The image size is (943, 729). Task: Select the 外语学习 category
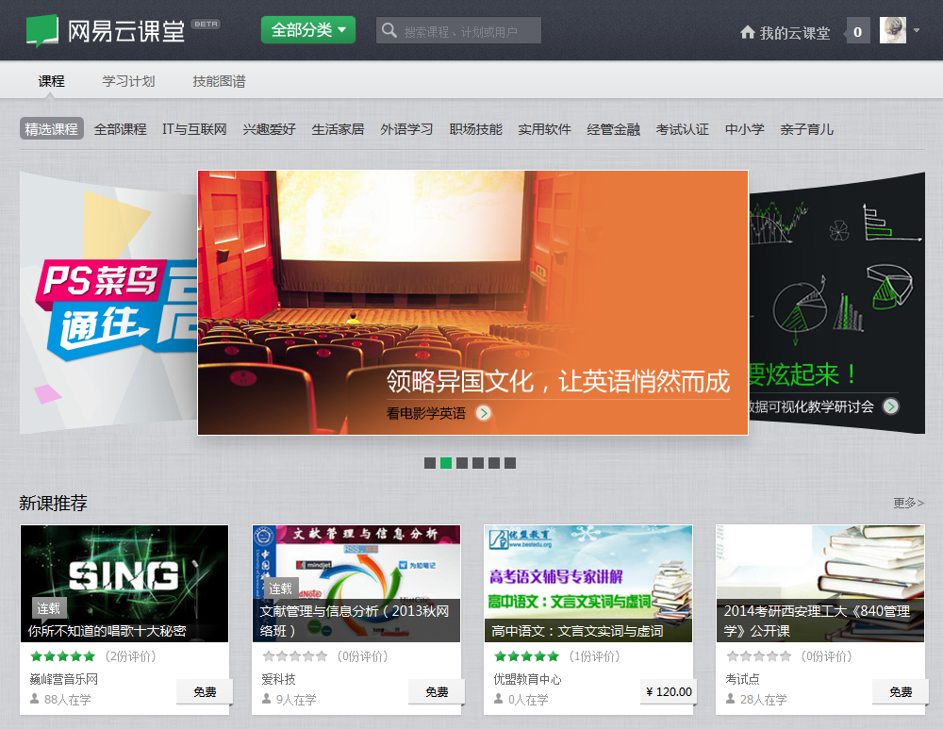tap(406, 129)
